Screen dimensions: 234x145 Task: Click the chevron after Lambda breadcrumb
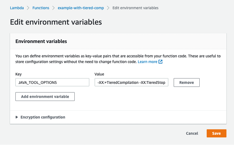coord(28,8)
